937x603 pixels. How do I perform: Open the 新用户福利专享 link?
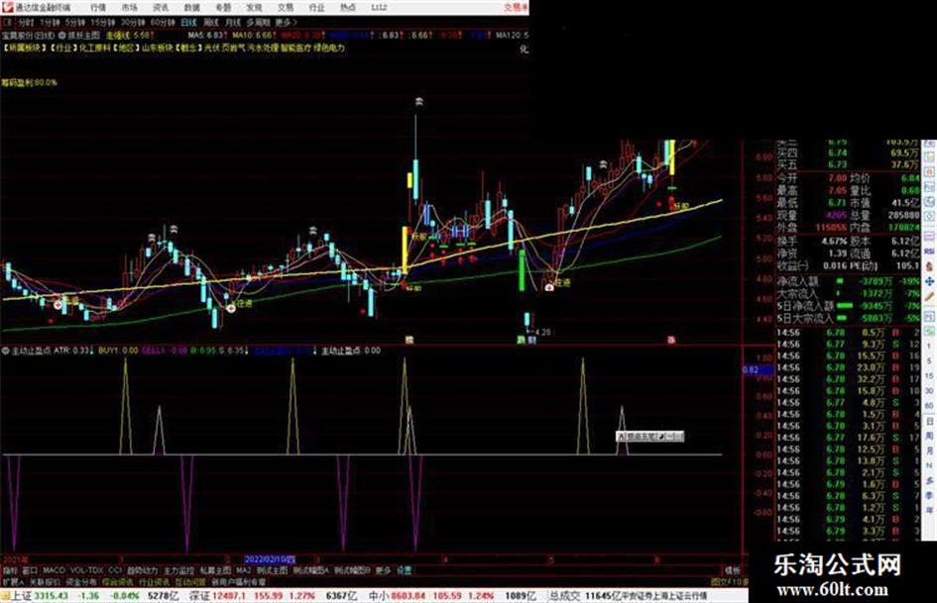click(238, 581)
